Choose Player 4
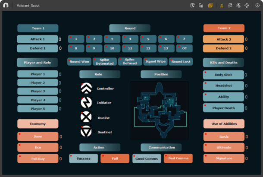The width and height of the screenshot is (263, 177). coord(38,100)
